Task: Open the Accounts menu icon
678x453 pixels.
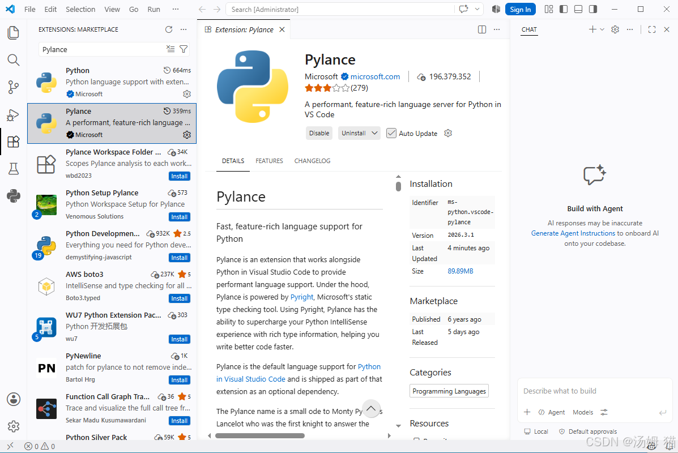Action: pyautogui.click(x=14, y=399)
